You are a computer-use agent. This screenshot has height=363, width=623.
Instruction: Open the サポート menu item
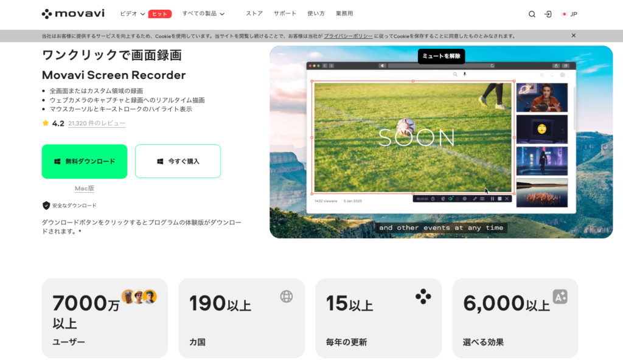285,13
